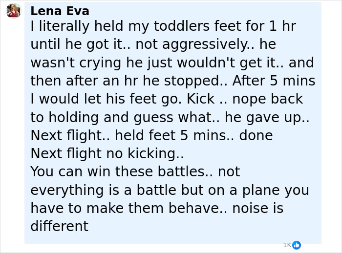Image resolution: width=342 pixels, height=253 pixels.
Task: Open the 1K reactions count
Action: [x=287, y=245]
